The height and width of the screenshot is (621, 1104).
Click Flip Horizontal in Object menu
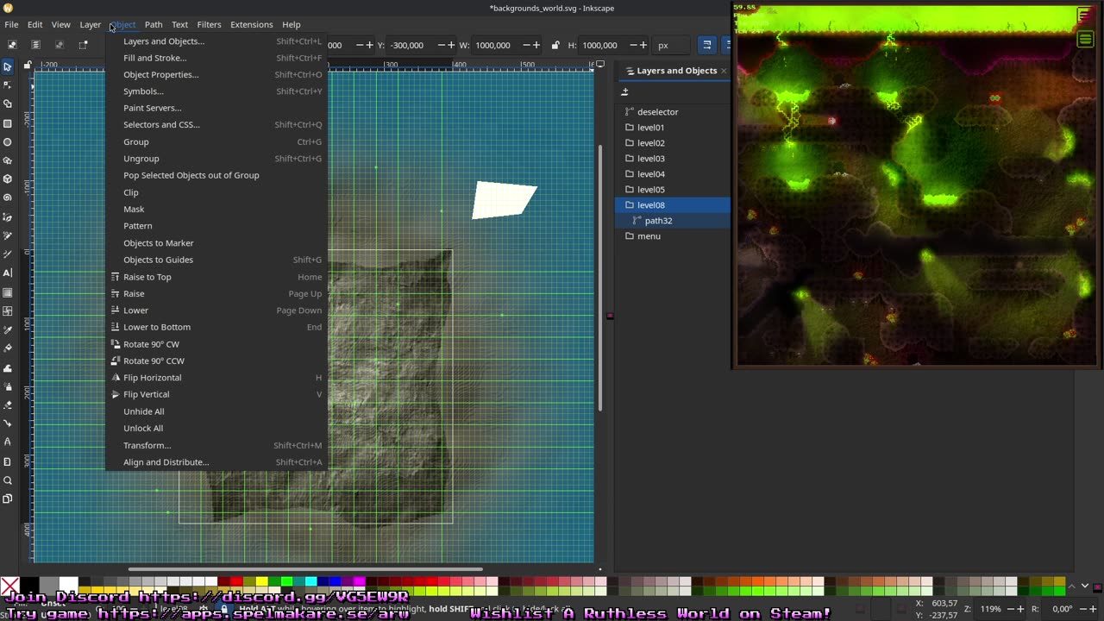(152, 378)
